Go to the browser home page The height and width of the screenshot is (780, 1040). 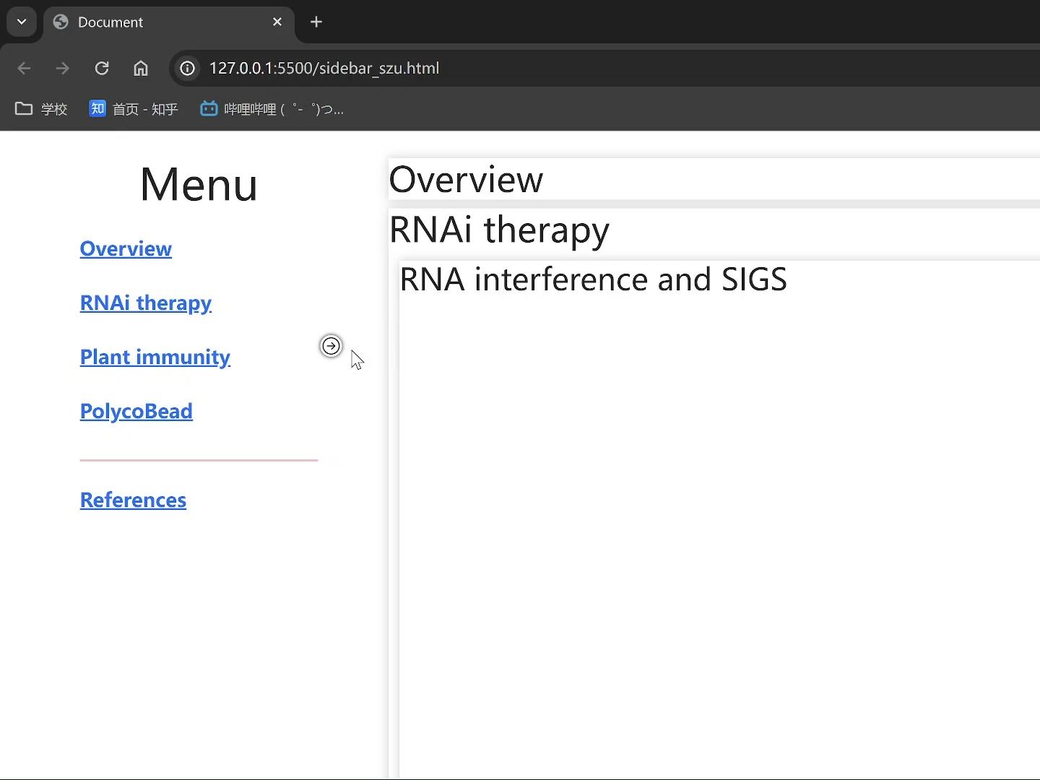click(x=141, y=68)
